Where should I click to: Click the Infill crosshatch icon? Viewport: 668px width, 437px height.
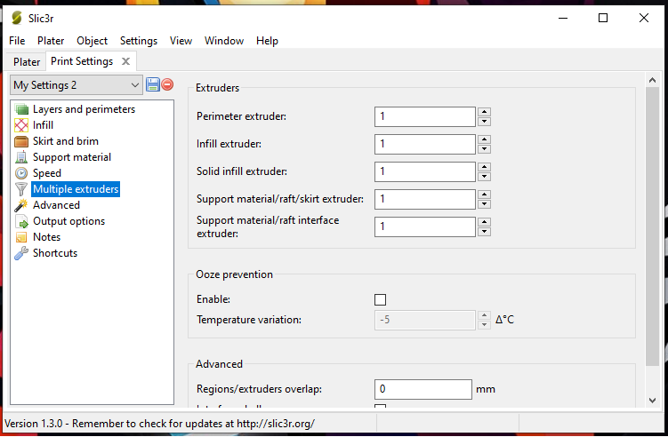[x=21, y=125]
